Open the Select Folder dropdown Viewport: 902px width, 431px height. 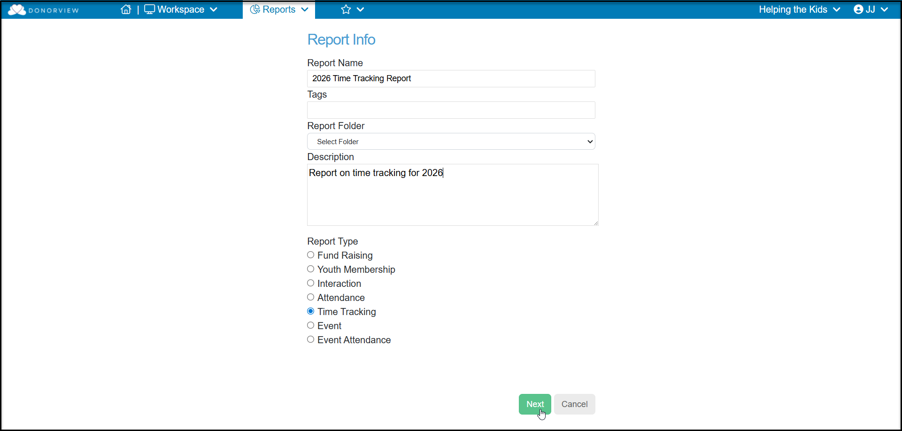click(451, 141)
